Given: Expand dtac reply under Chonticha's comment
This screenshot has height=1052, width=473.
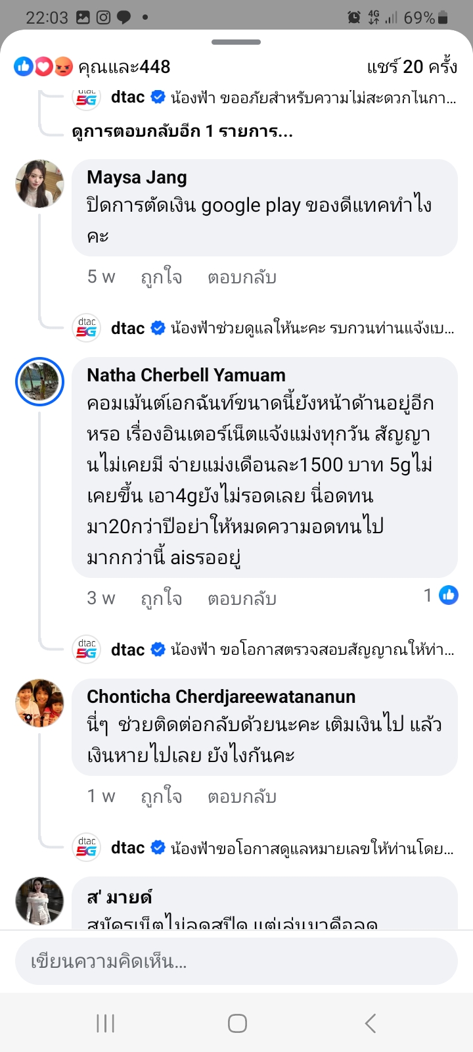Looking at the screenshot, I should pos(312,848).
